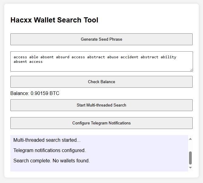Select the 'Search complete. No wallets found.' log line
203x183 pixels.
(52, 161)
